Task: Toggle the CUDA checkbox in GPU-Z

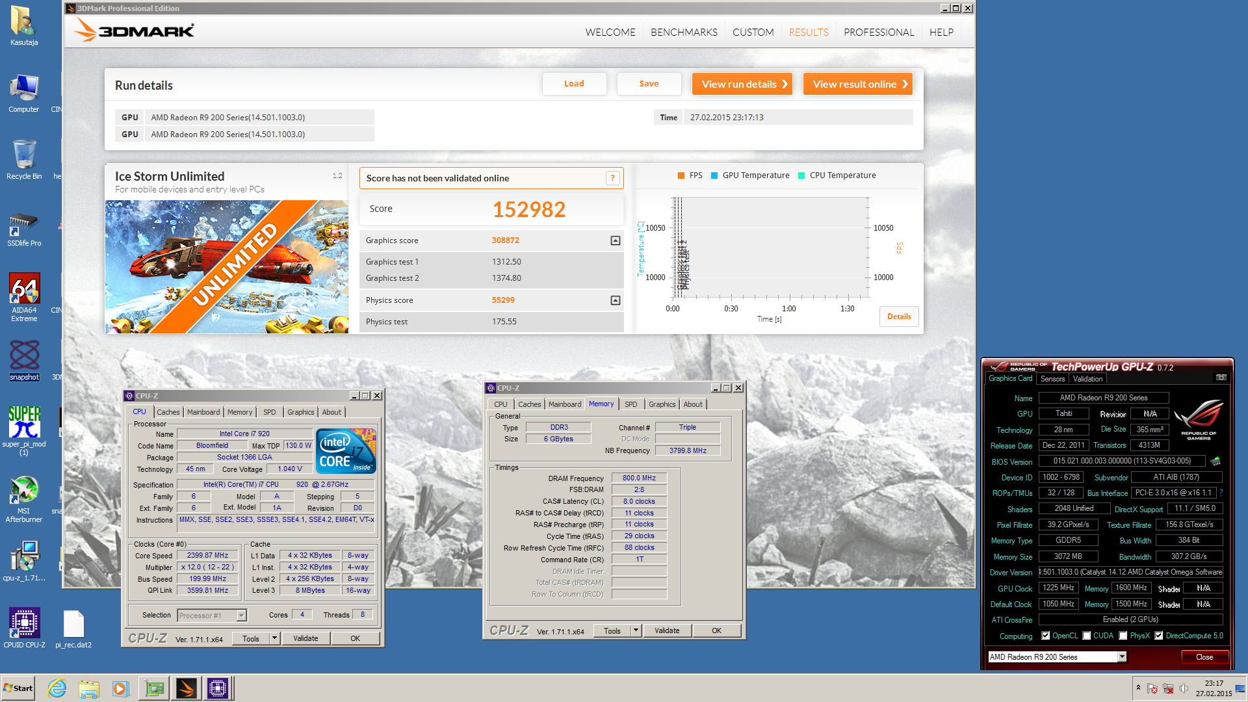Action: (1087, 636)
